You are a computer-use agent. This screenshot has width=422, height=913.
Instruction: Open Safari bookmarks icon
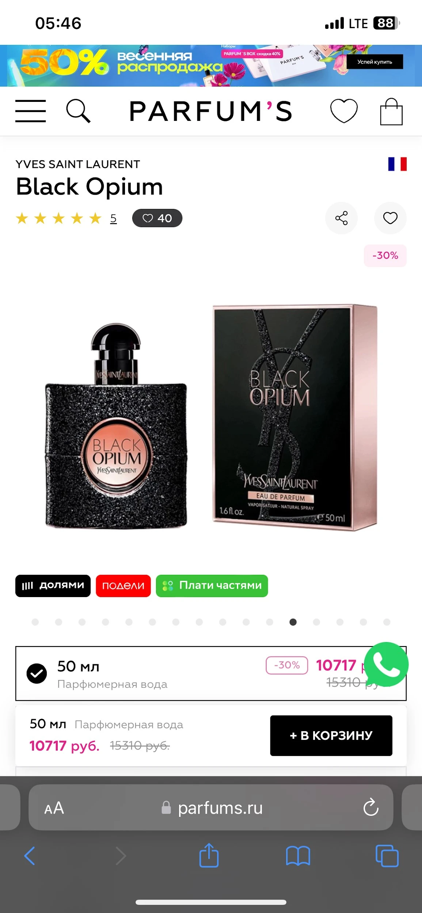point(298,856)
